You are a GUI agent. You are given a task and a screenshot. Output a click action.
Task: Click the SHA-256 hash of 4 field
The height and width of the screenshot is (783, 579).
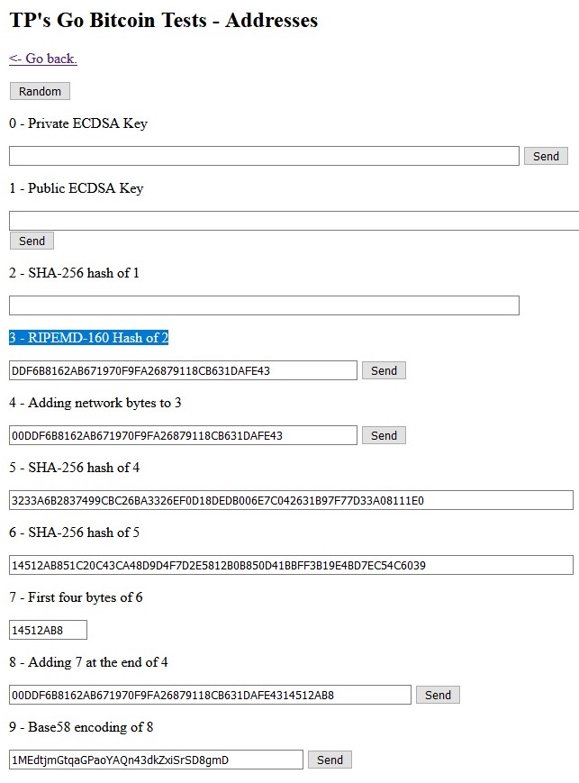pos(291,500)
